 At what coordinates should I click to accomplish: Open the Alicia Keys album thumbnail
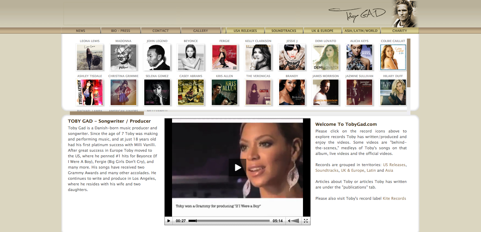pos(360,57)
